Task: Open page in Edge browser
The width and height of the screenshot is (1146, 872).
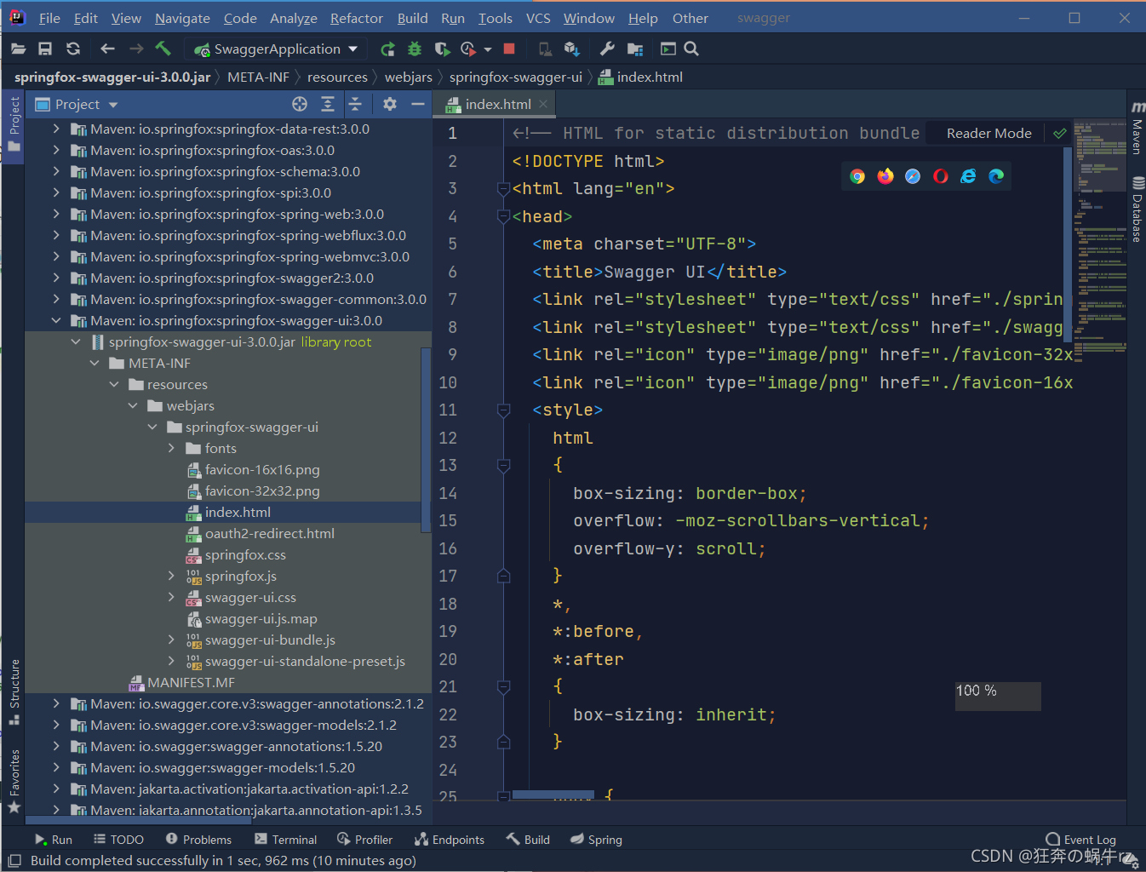Action: pos(996,176)
